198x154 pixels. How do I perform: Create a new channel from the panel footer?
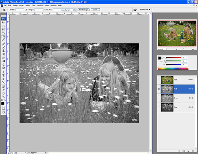[188, 151]
